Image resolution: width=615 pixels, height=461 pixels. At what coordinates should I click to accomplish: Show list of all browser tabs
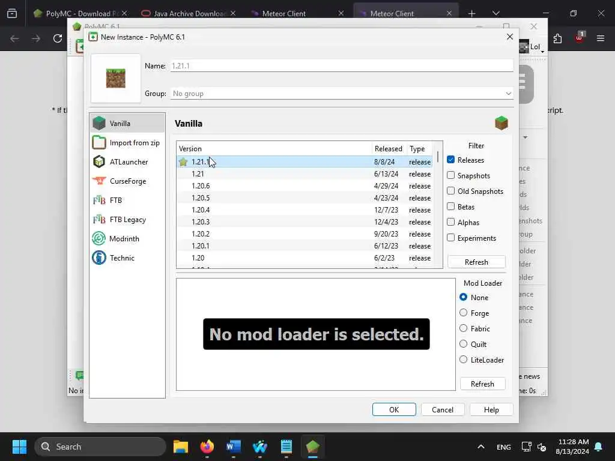[495, 13]
